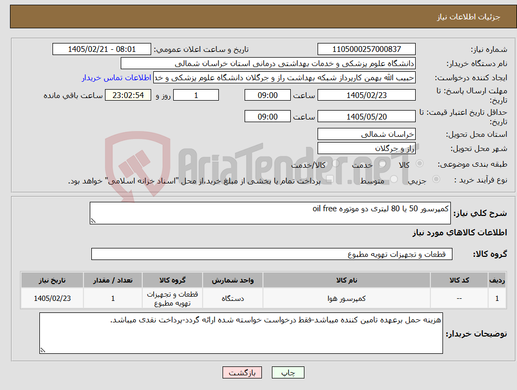The height and width of the screenshot is (390, 517).
Task: Toggle the Islamic treasury payment checkbox
Action: tap(329, 179)
